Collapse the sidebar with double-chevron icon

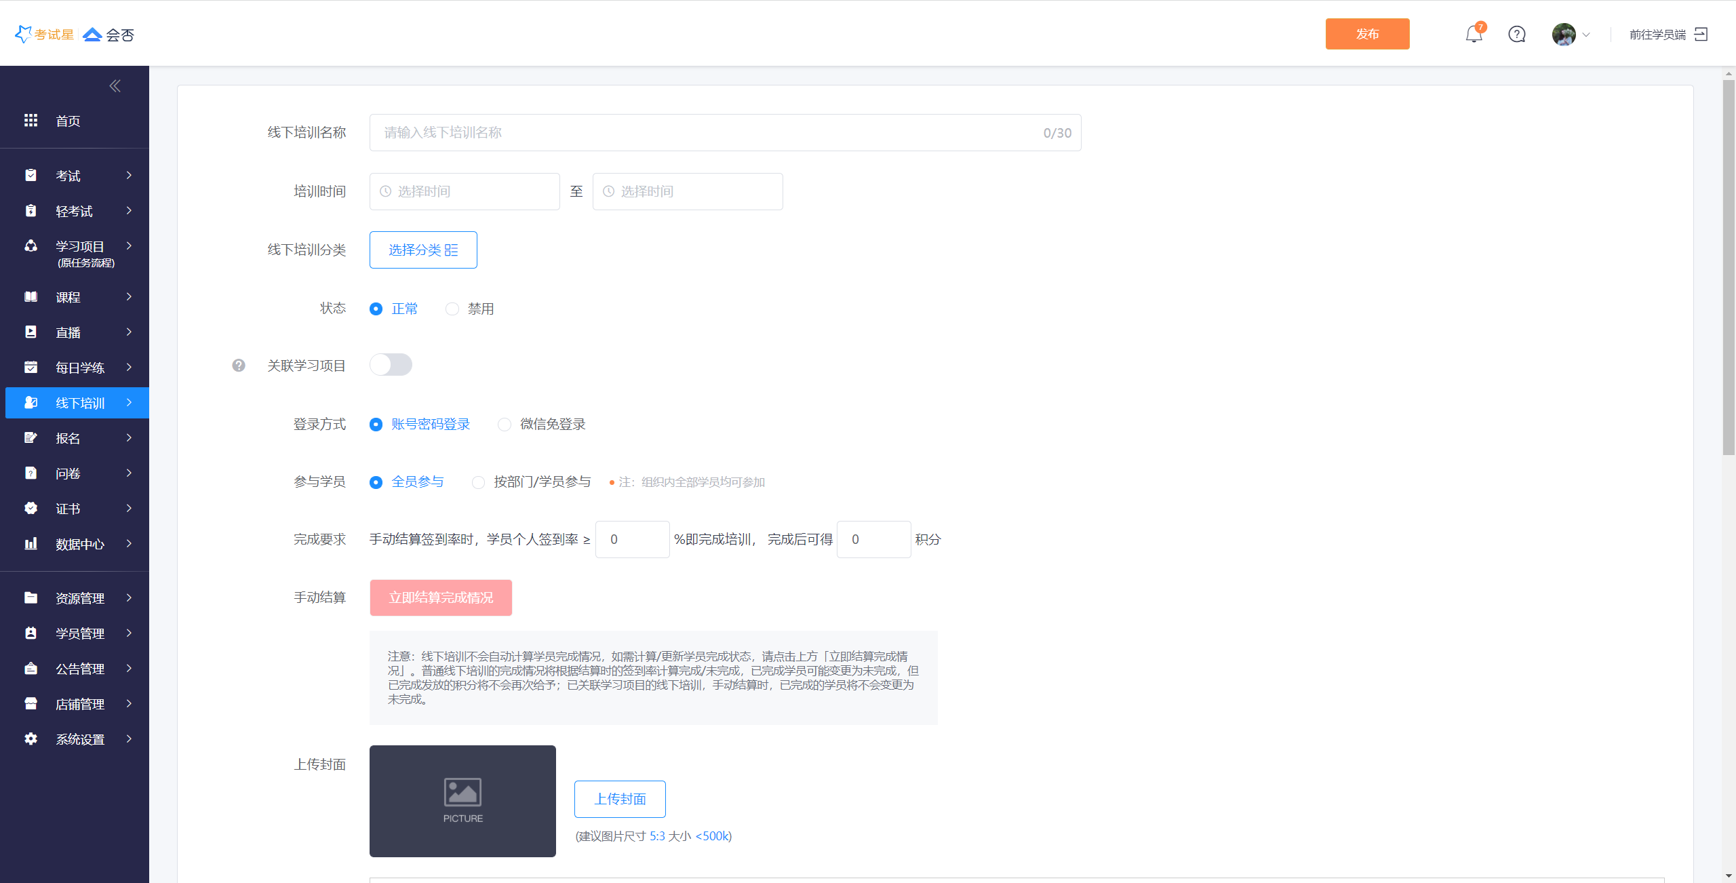(115, 85)
